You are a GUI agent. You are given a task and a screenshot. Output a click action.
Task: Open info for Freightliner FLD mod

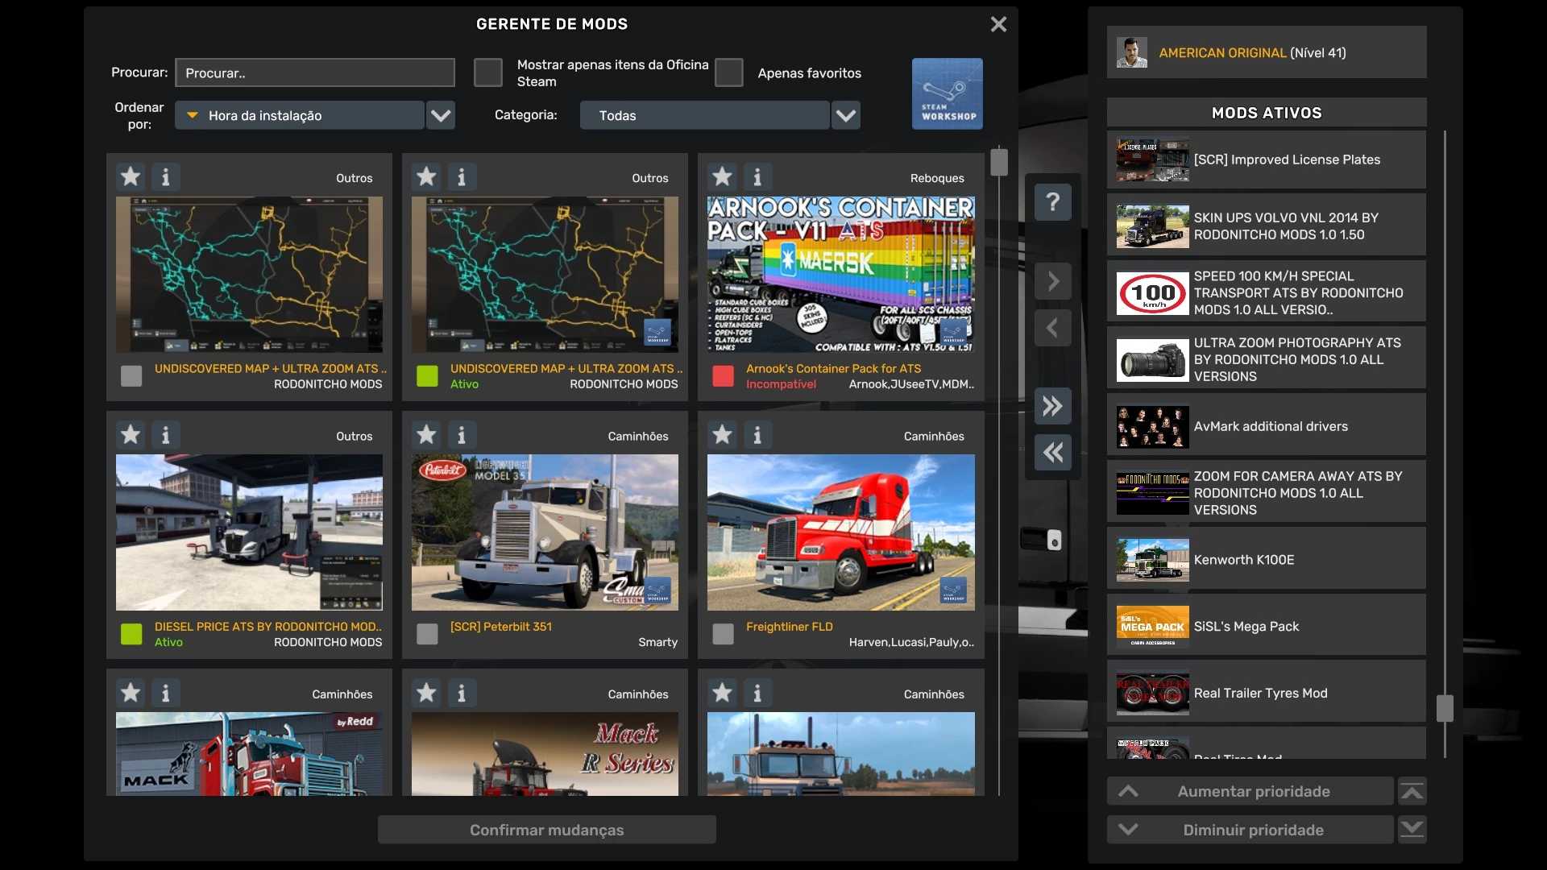click(757, 435)
